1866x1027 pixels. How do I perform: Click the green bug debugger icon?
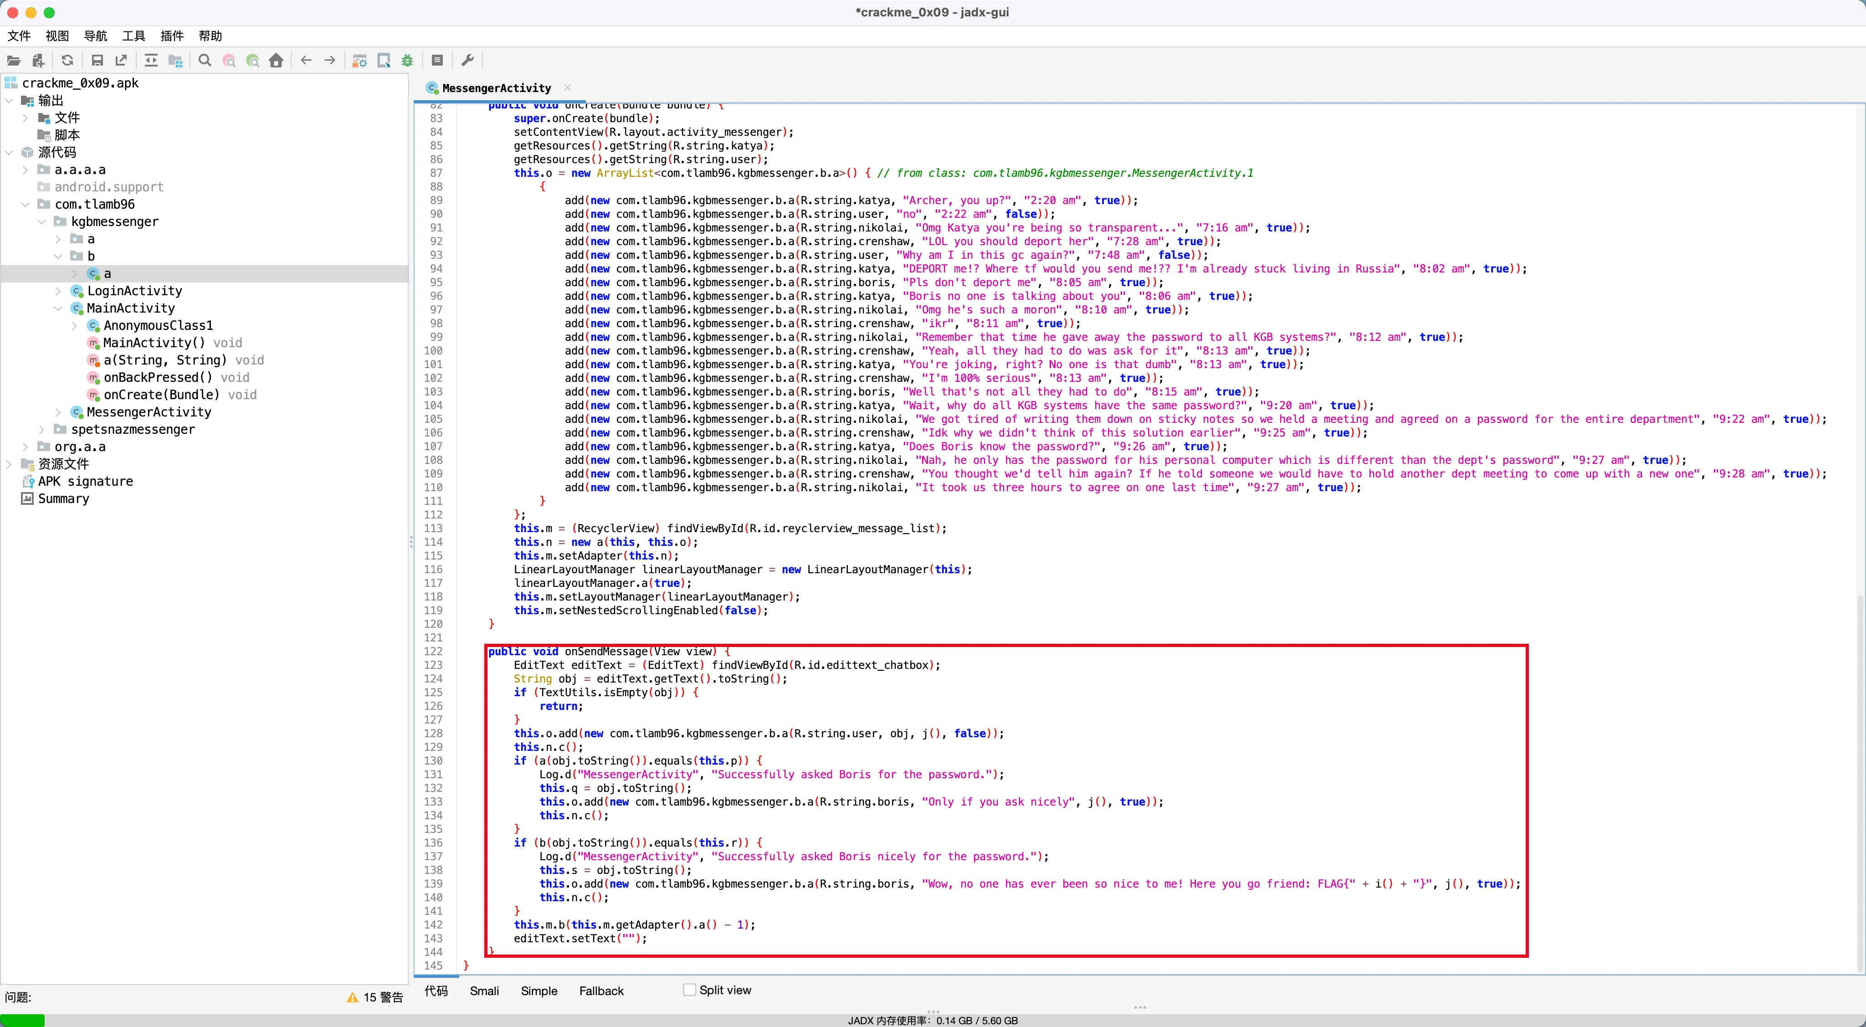tap(408, 61)
